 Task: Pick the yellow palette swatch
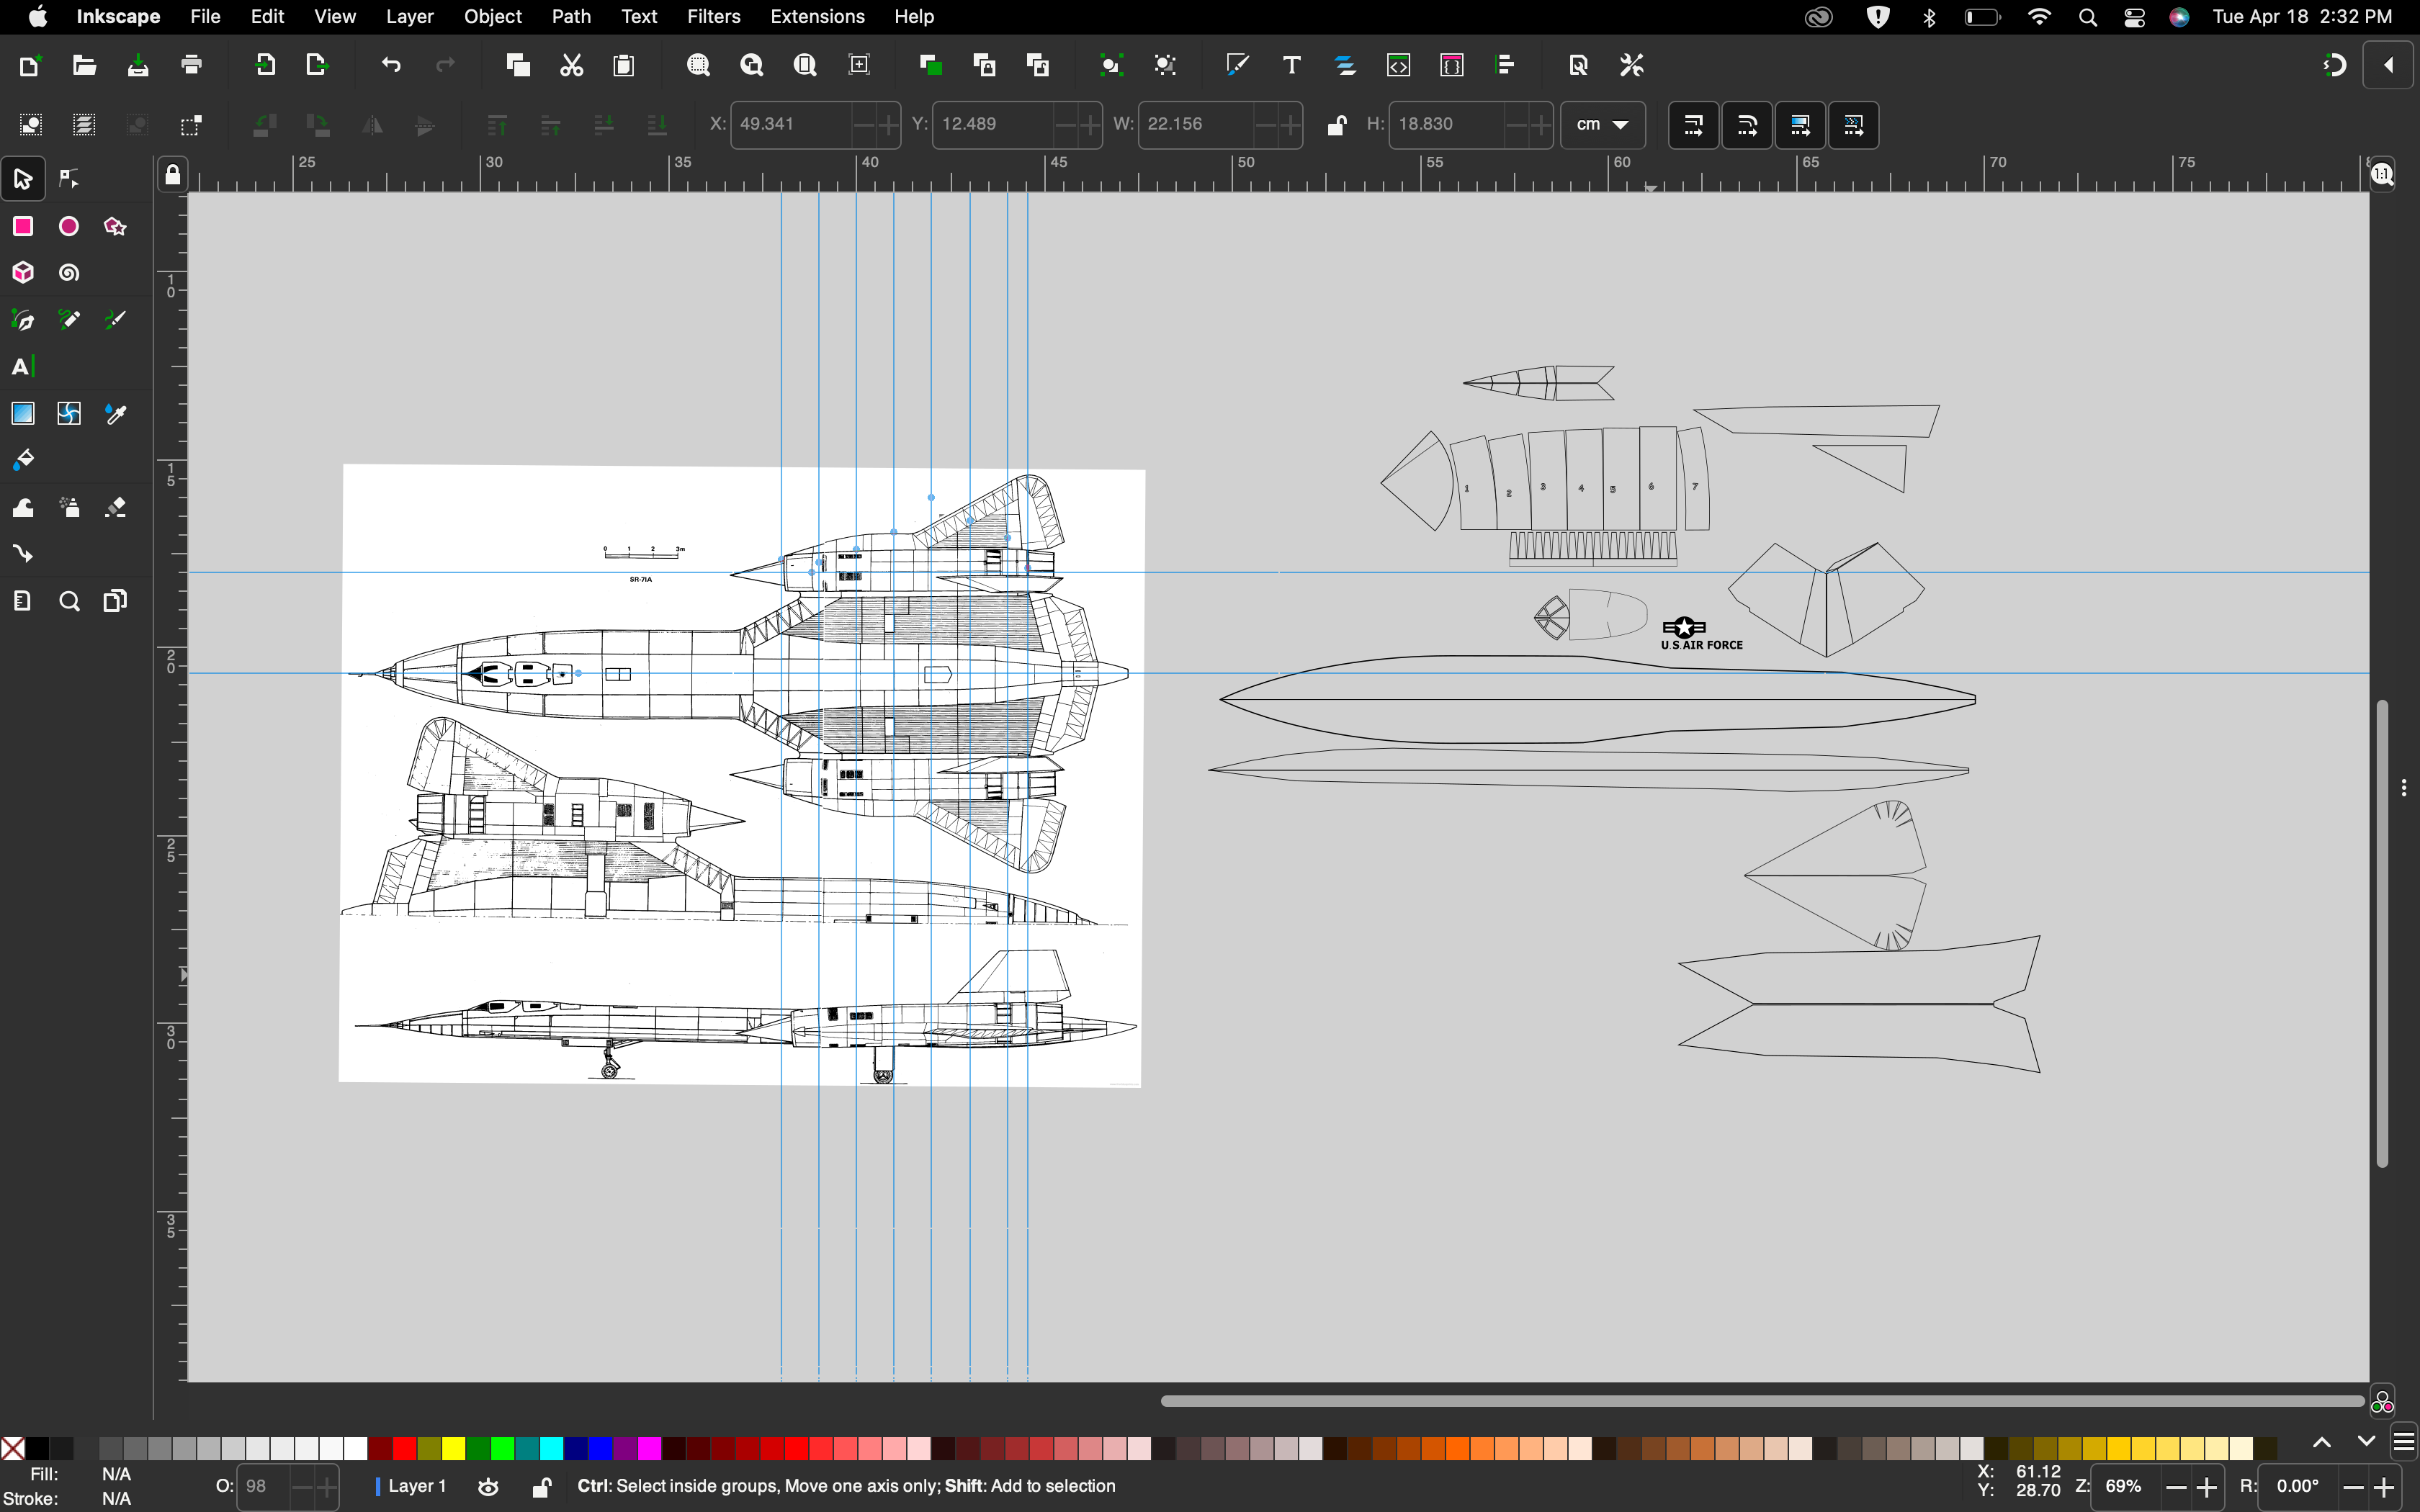click(x=454, y=1448)
